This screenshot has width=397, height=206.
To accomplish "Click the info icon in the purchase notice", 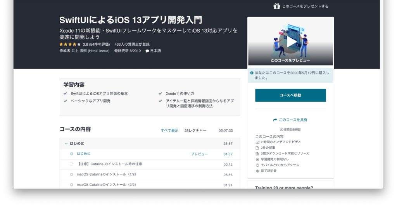I will [x=252, y=73].
